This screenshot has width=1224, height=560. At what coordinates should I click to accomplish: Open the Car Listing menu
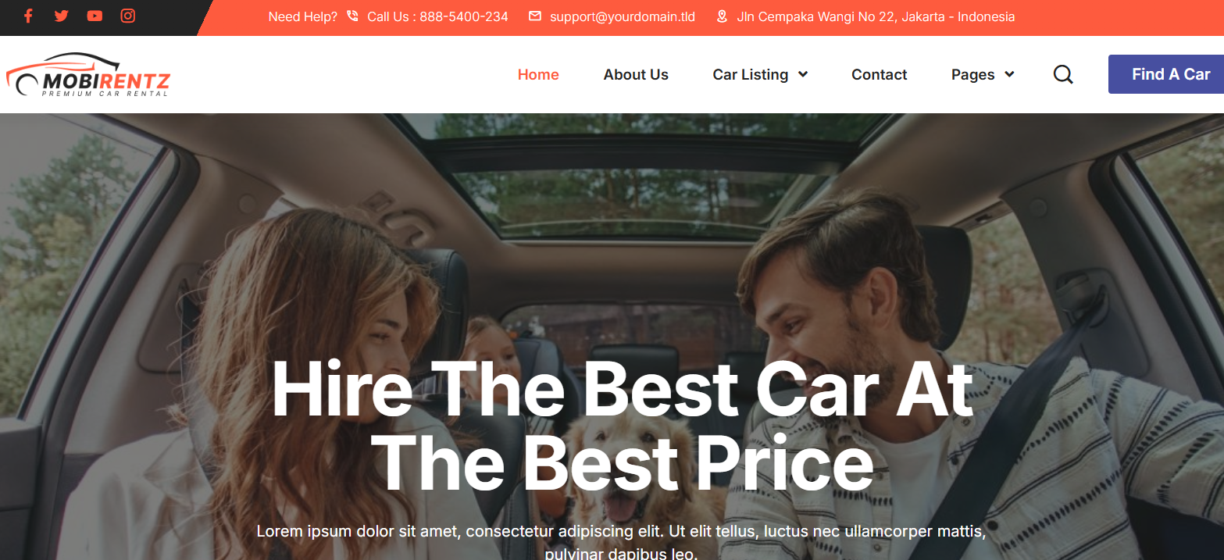751,74
